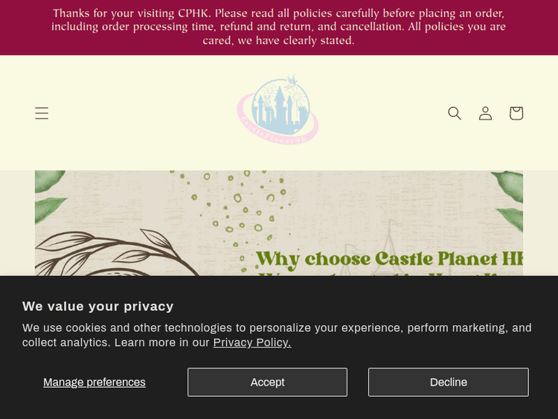Click the CPHK policies announcement bar text

278,27
